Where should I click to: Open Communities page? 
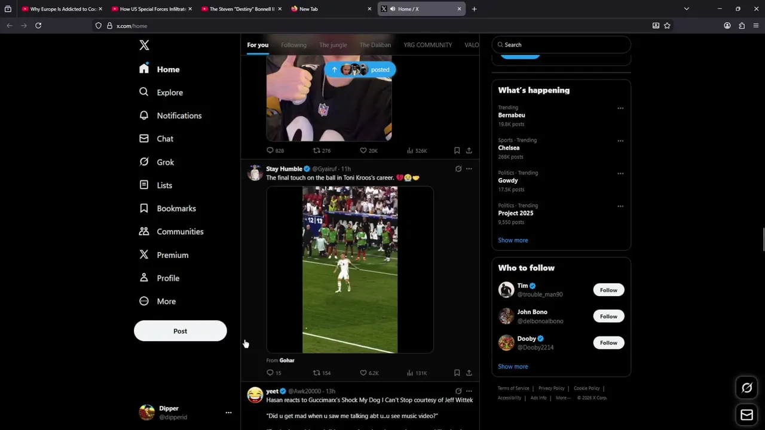coord(171,232)
